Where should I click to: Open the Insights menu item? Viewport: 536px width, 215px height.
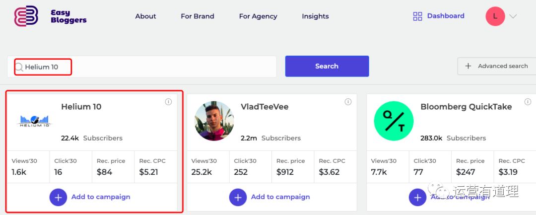click(x=315, y=16)
